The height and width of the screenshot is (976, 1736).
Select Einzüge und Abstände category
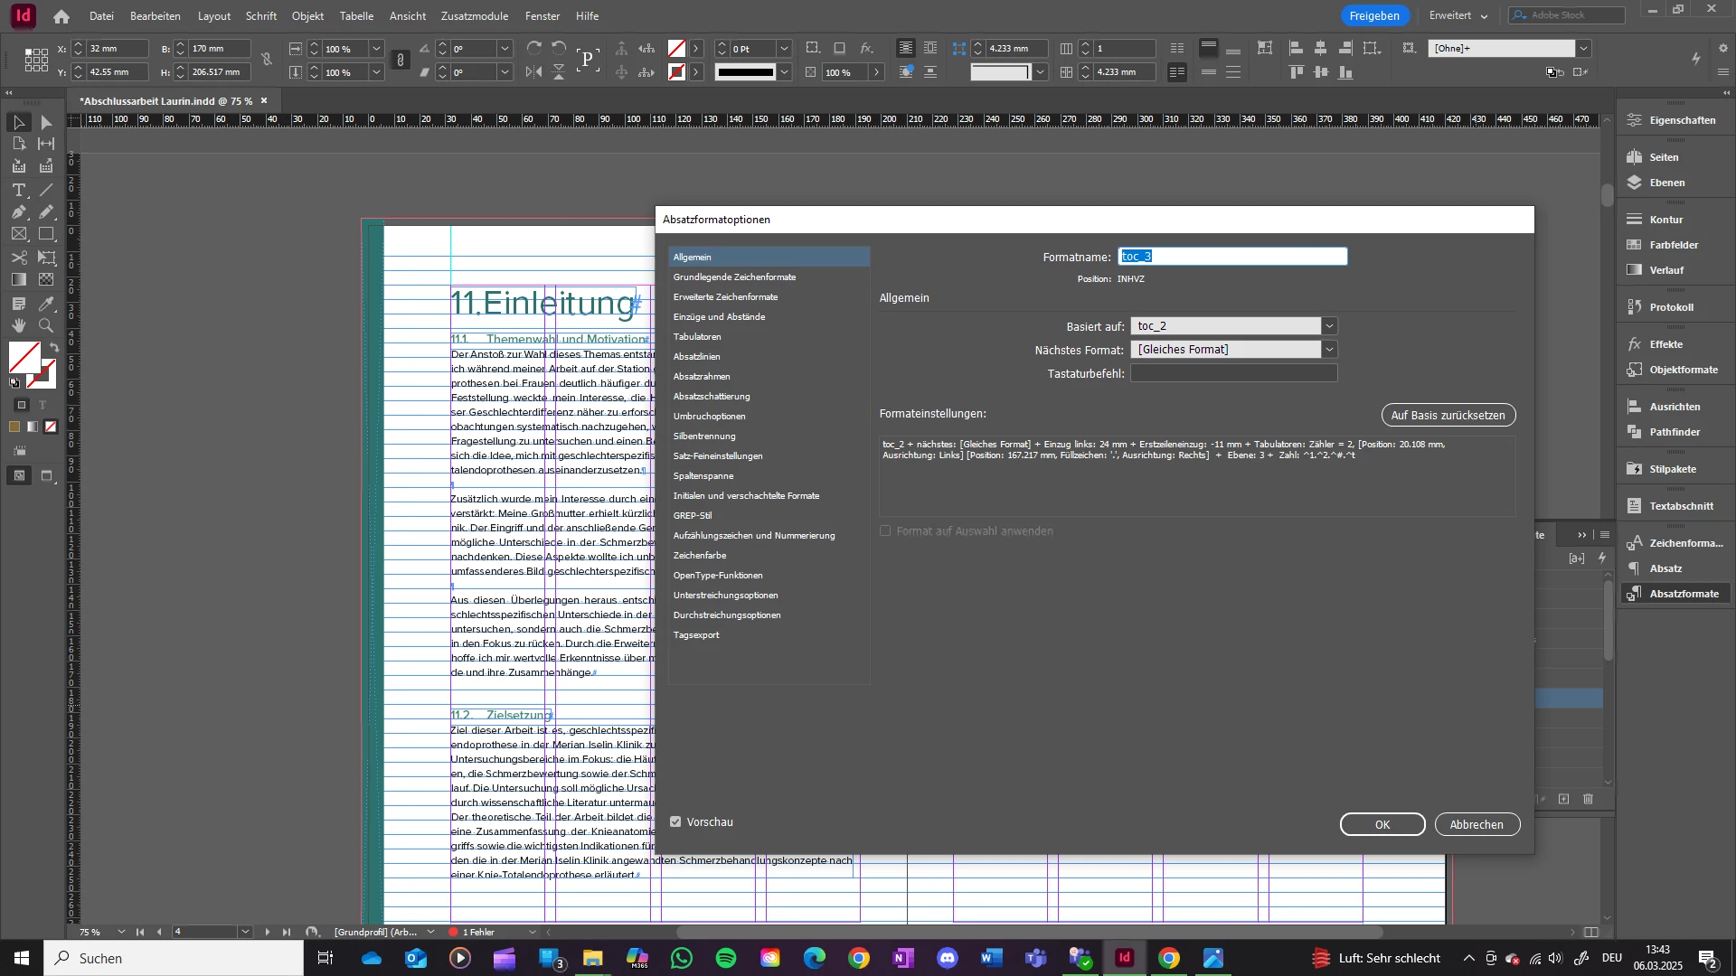pyautogui.click(x=719, y=316)
